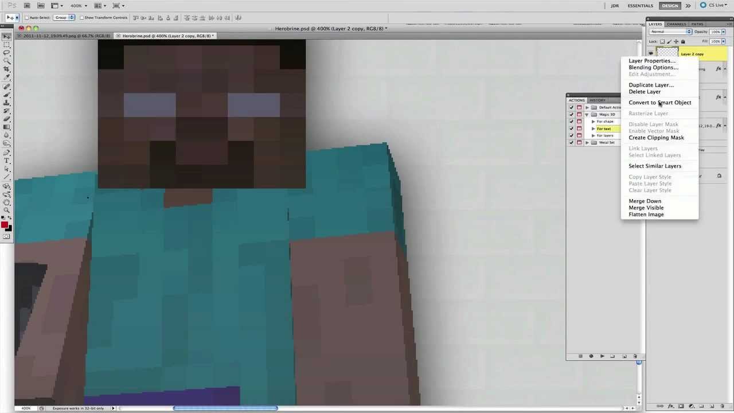Toggle visibility of Layer 2 copy
Image resolution: width=734 pixels, height=413 pixels.
[x=651, y=54]
